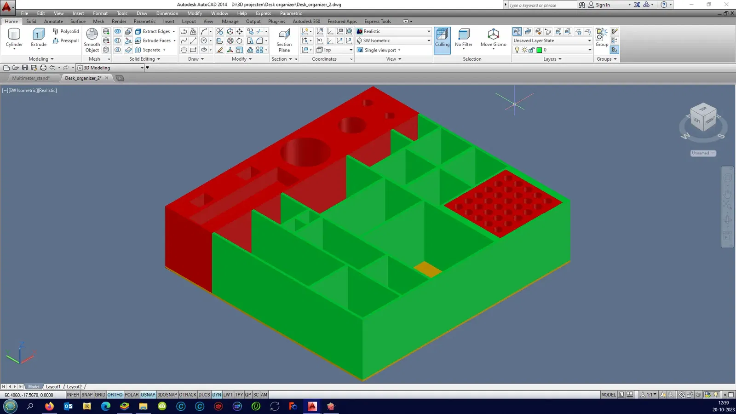
Task: Toggle LWT lineweight display
Action: tap(228, 395)
